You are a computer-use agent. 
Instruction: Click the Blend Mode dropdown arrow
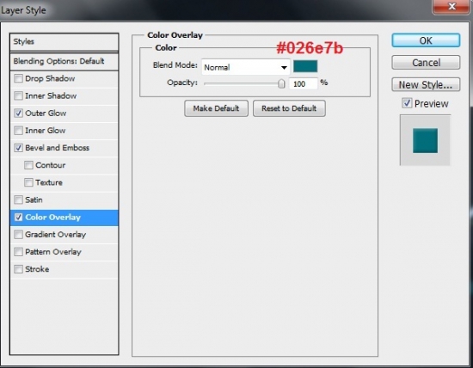(284, 68)
